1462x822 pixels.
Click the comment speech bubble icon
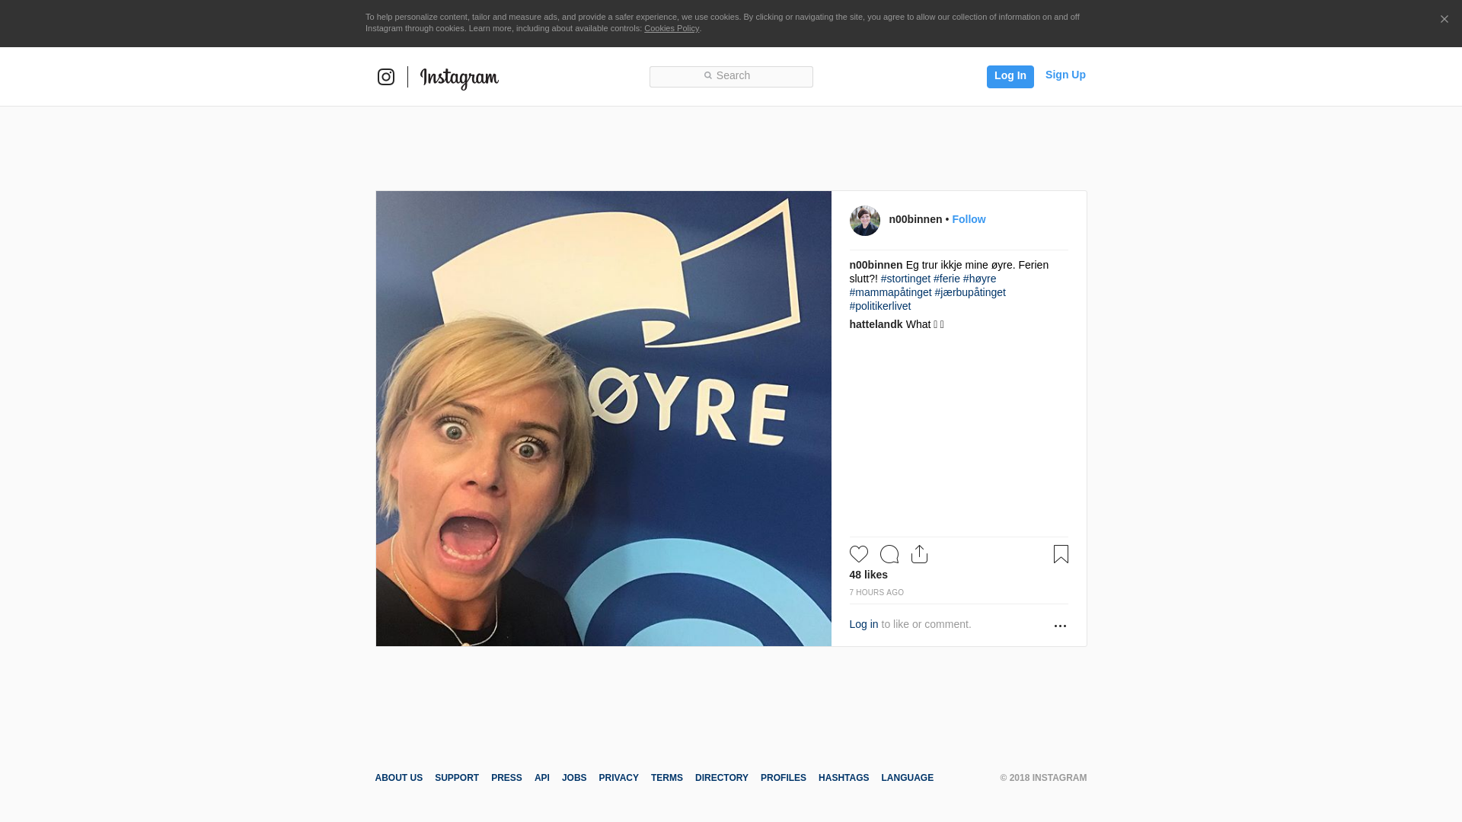tap(889, 554)
